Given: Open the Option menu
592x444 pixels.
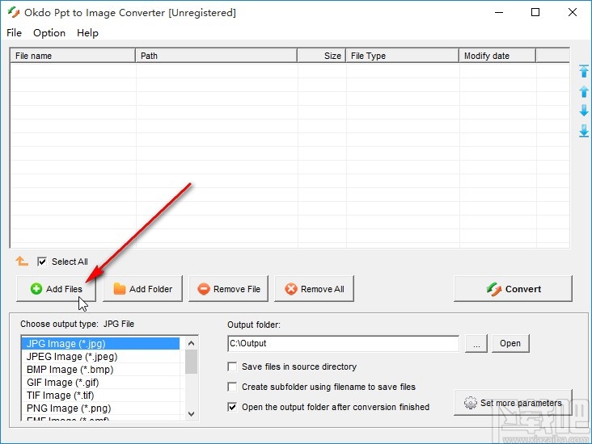Looking at the screenshot, I should point(49,33).
